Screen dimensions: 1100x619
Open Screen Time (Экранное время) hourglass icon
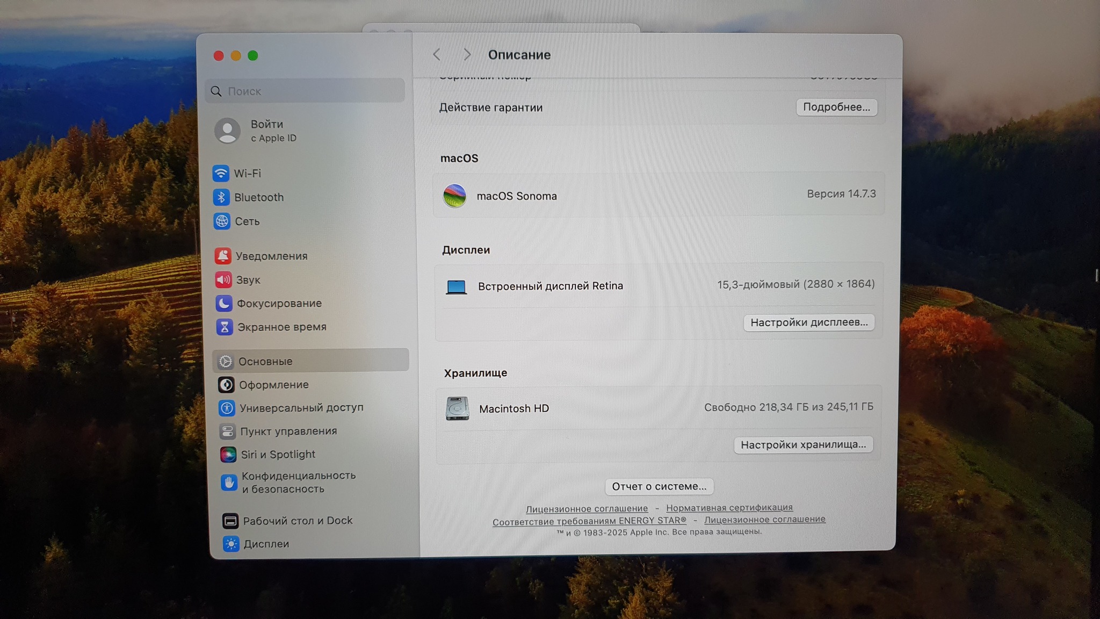[225, 327]
